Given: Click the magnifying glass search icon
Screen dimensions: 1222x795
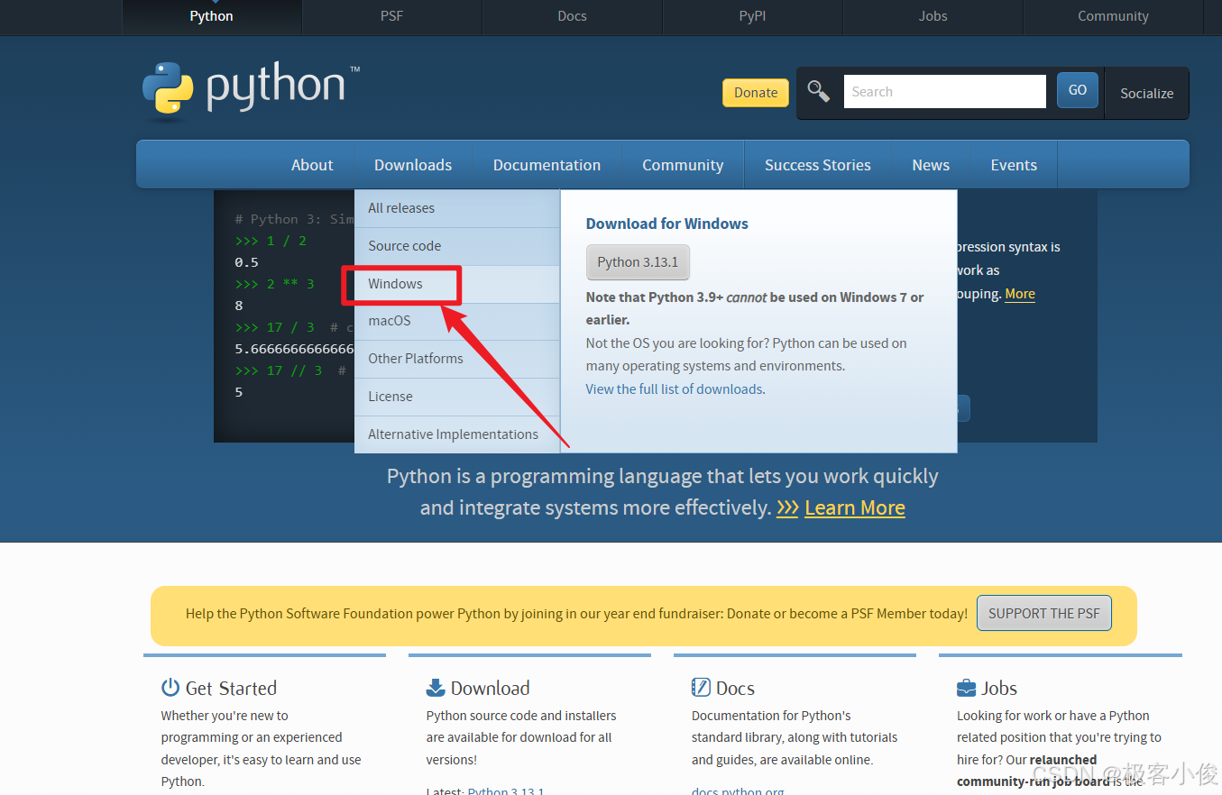Looking at the screenshot, I should point(819,91).
